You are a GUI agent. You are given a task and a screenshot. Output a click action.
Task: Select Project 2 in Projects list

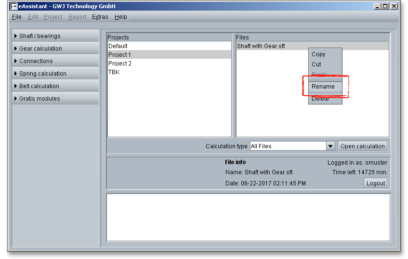120,64
